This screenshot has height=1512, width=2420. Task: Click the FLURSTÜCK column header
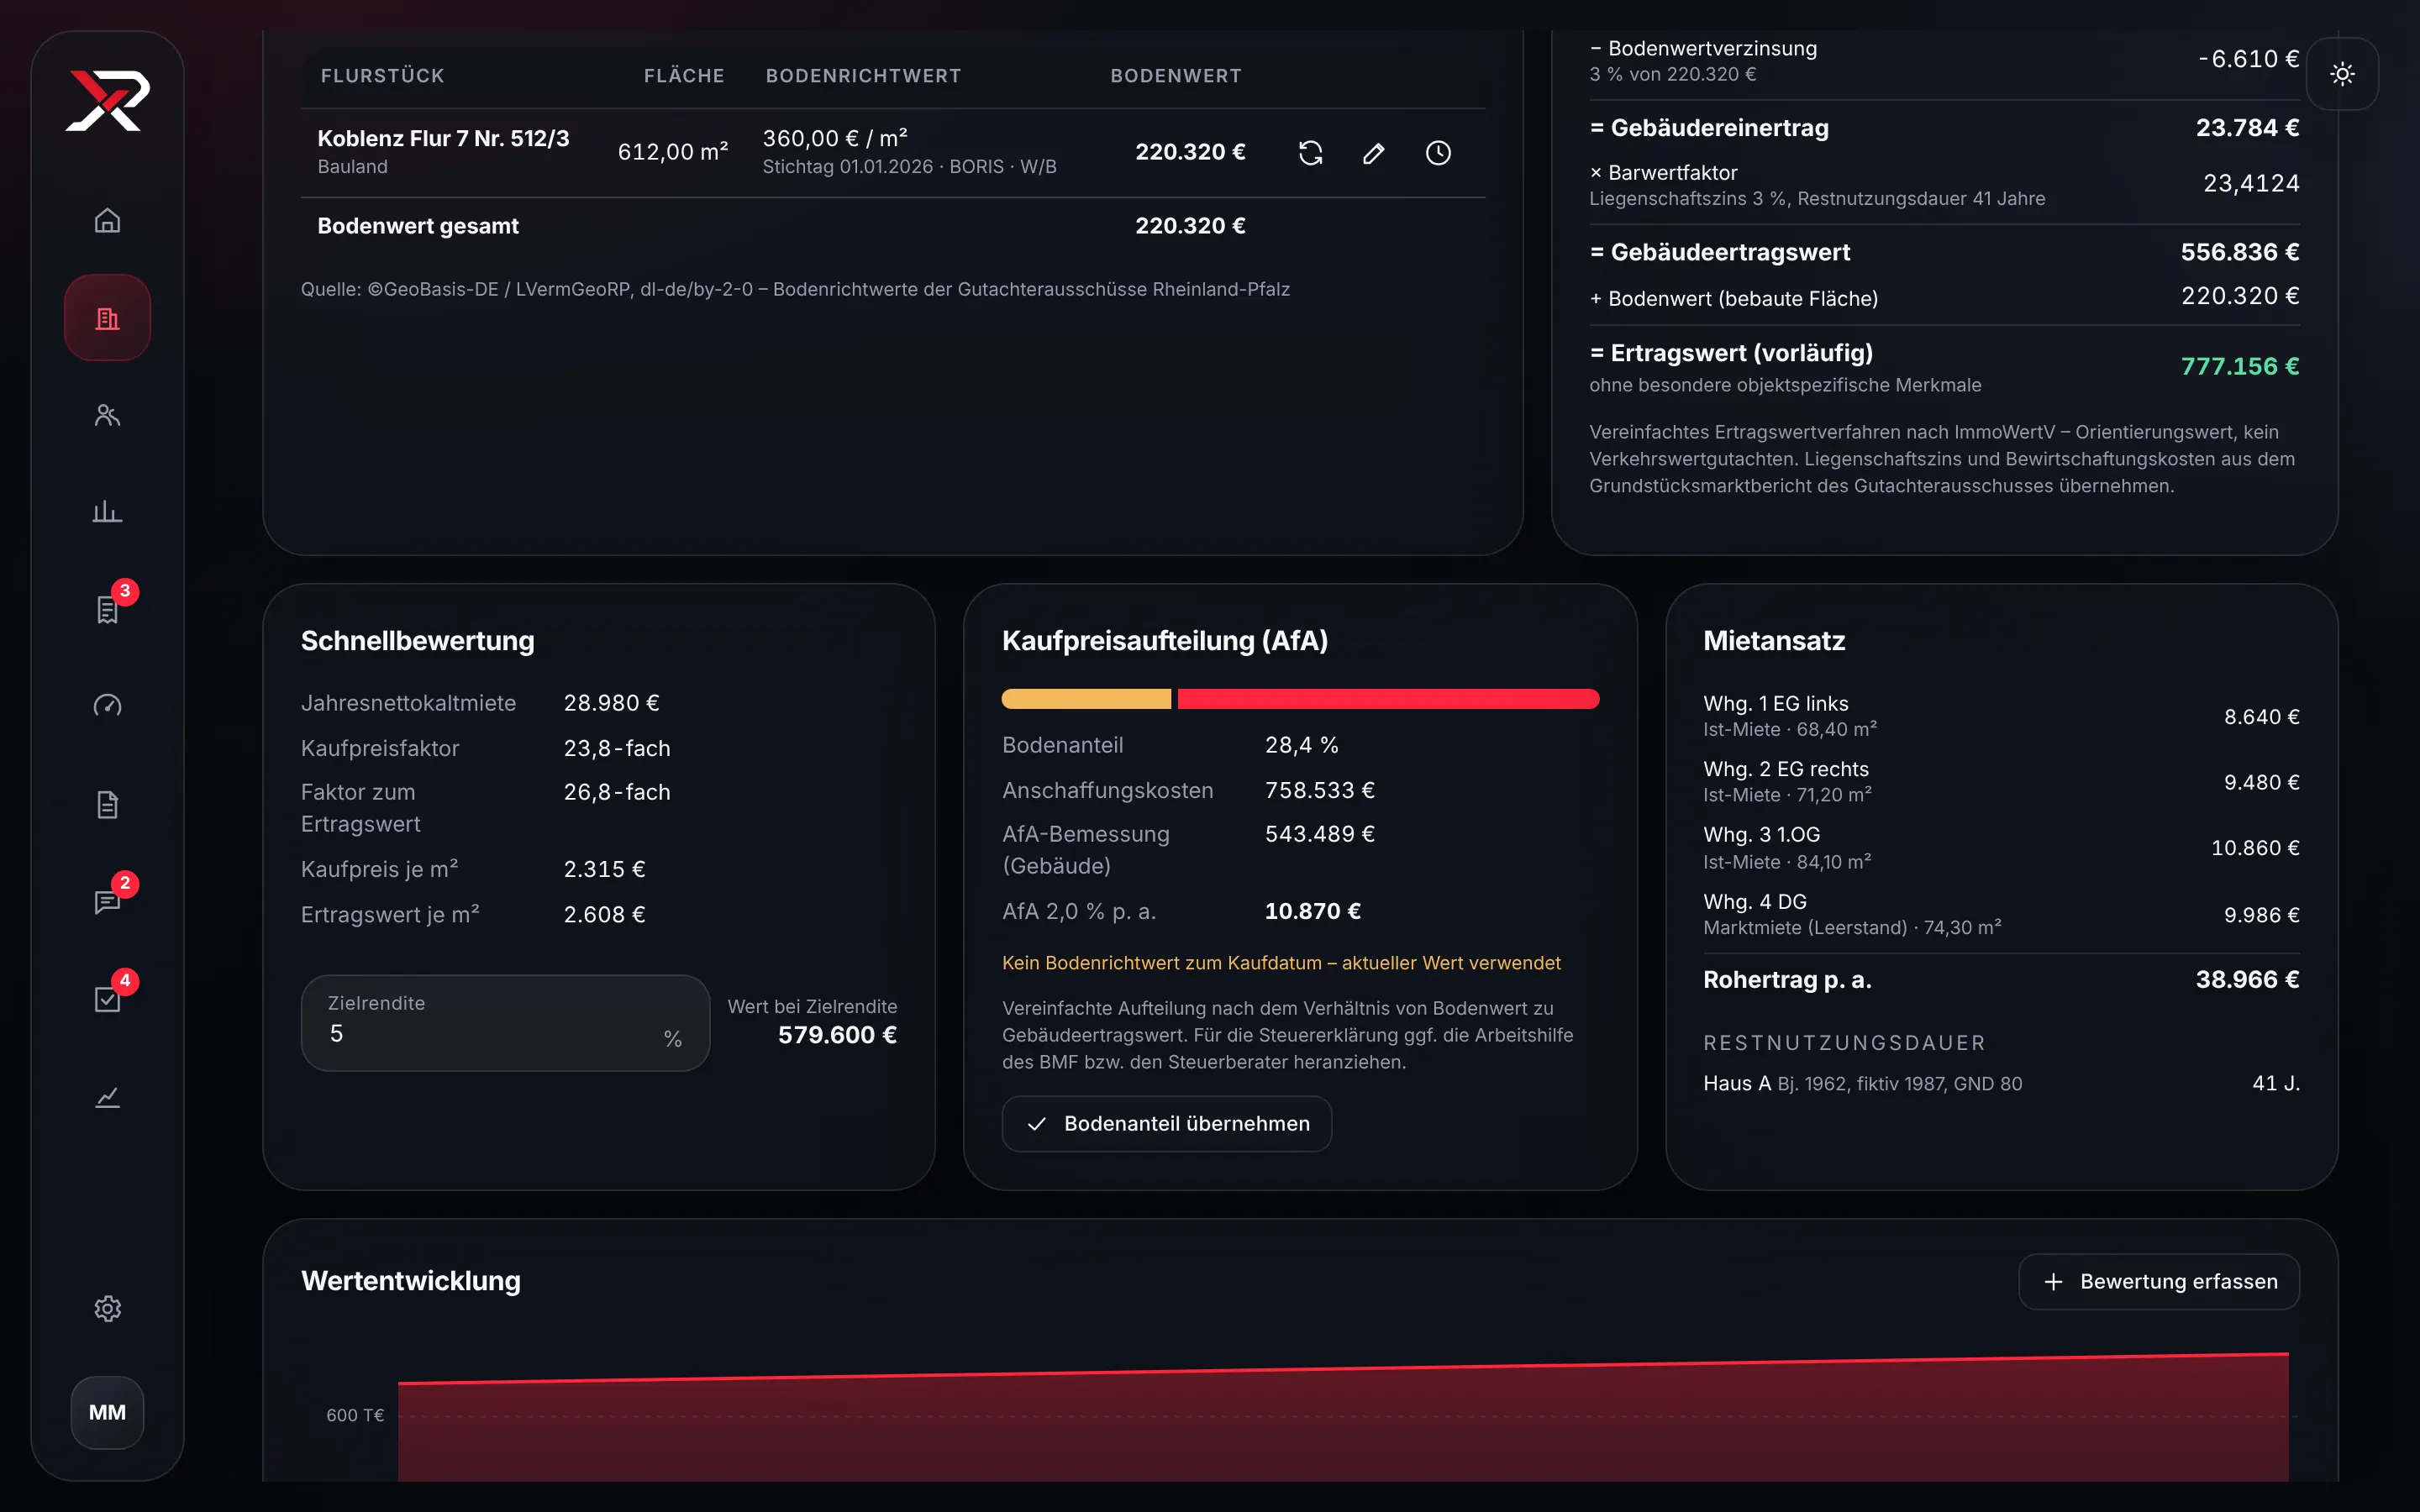coord(382,76)
